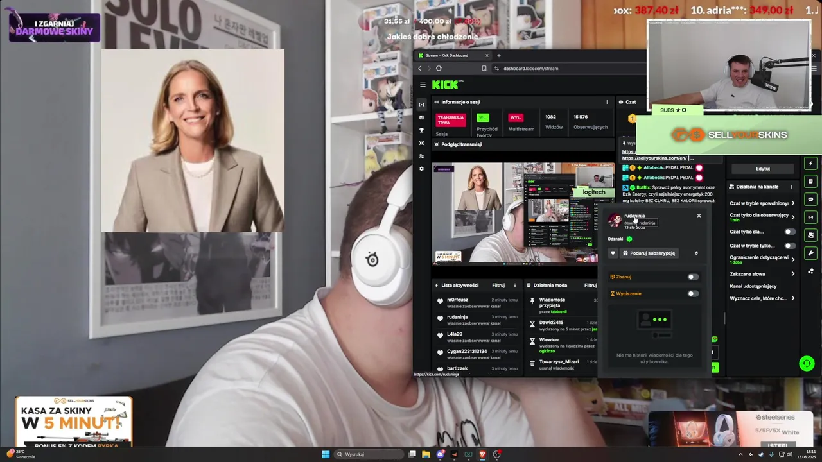Image resolution: width=822 pixels, height=462 pixels.
Task: Click the Multistream WYŁ. indicator
Action: pyautogui.click(x=515, y=117)
